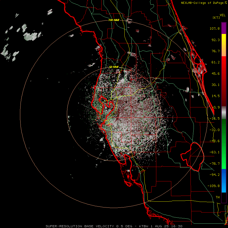
Task: Click the 30.1 scale value
Action: (216, 85)
